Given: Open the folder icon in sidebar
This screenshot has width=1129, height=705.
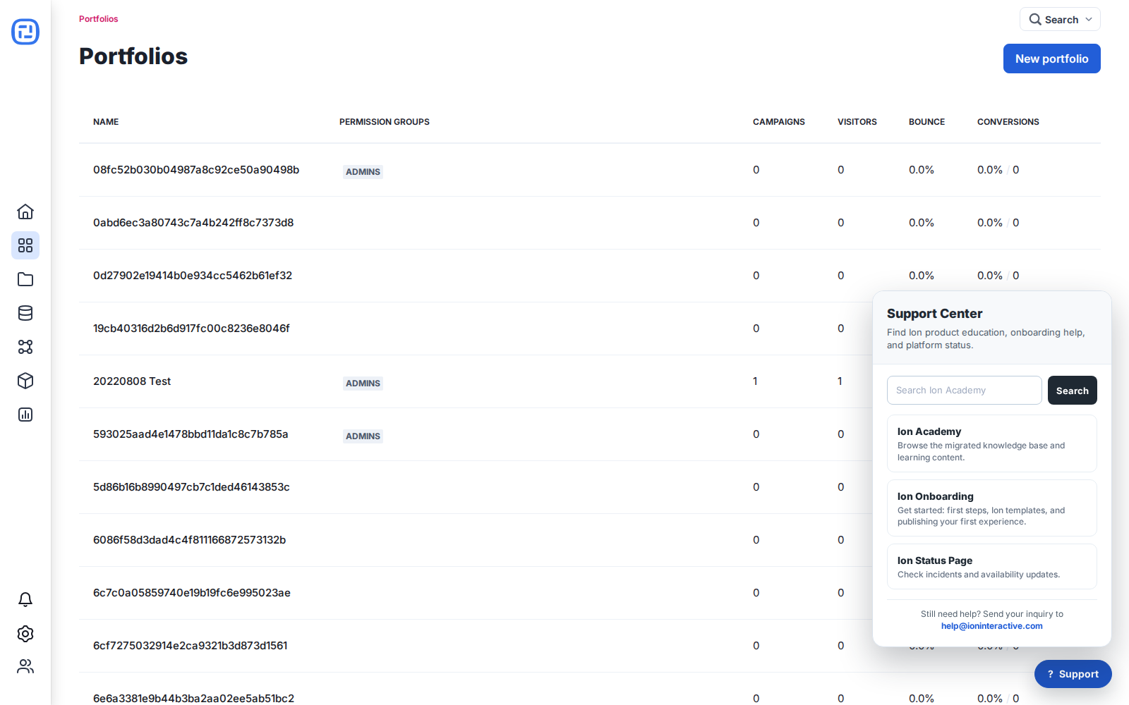Looking at the screenshot, I should (25, 279).
